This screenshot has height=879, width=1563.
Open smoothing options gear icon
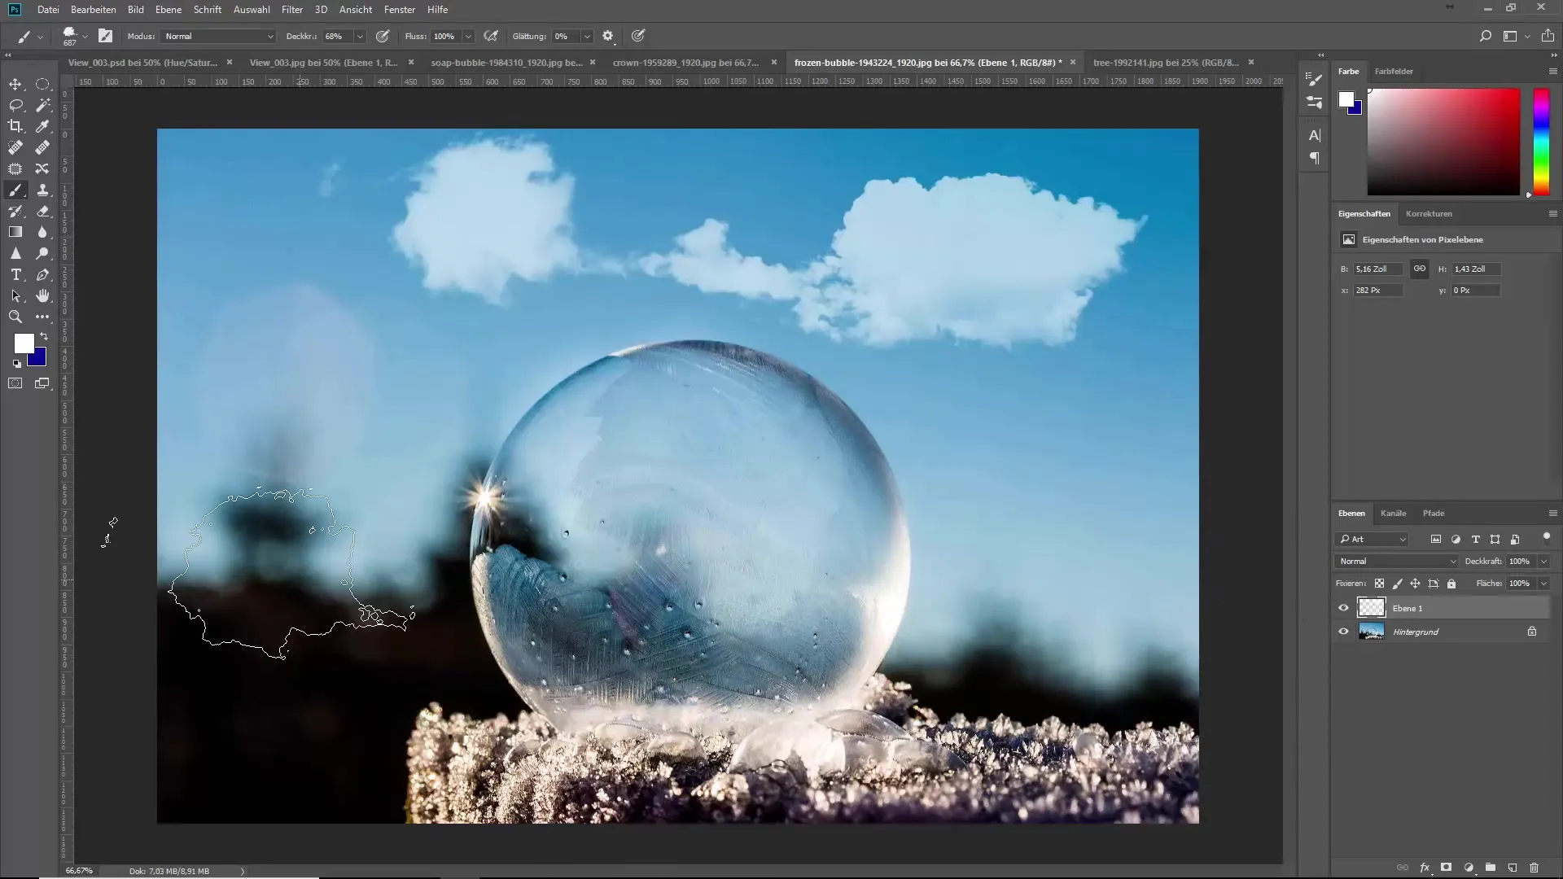click(607, 36)
